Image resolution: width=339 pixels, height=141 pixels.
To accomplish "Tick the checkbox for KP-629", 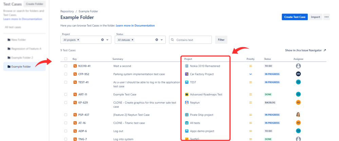I will 66,102.
